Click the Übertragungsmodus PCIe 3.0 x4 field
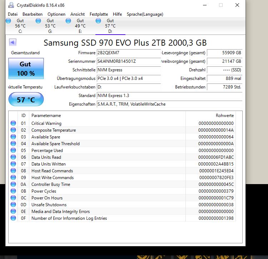Screen dimensions: 268x259 click(129, 78)
